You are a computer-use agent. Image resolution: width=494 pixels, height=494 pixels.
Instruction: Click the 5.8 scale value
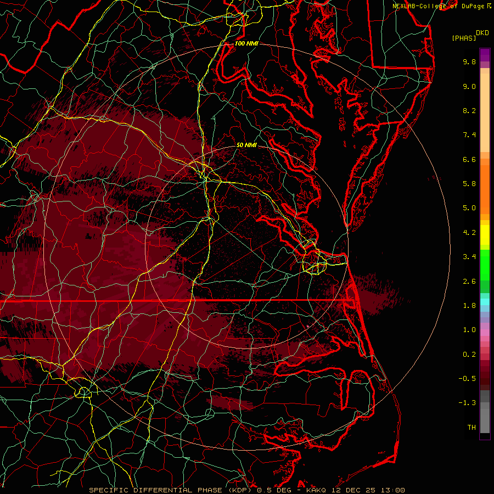pyautogui.click(x=469, y=184)
